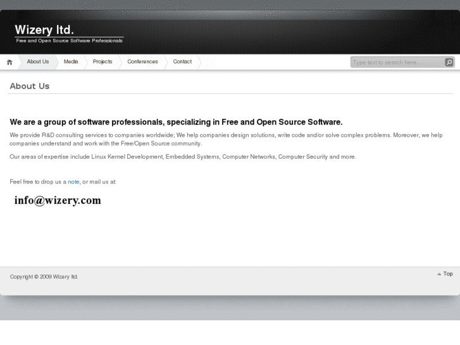Image resolution: width=460 pixels, height=345 pixels.
Task: Click the small up arrow beside Top
Action: pyautogui.click(x=439, y=274)
